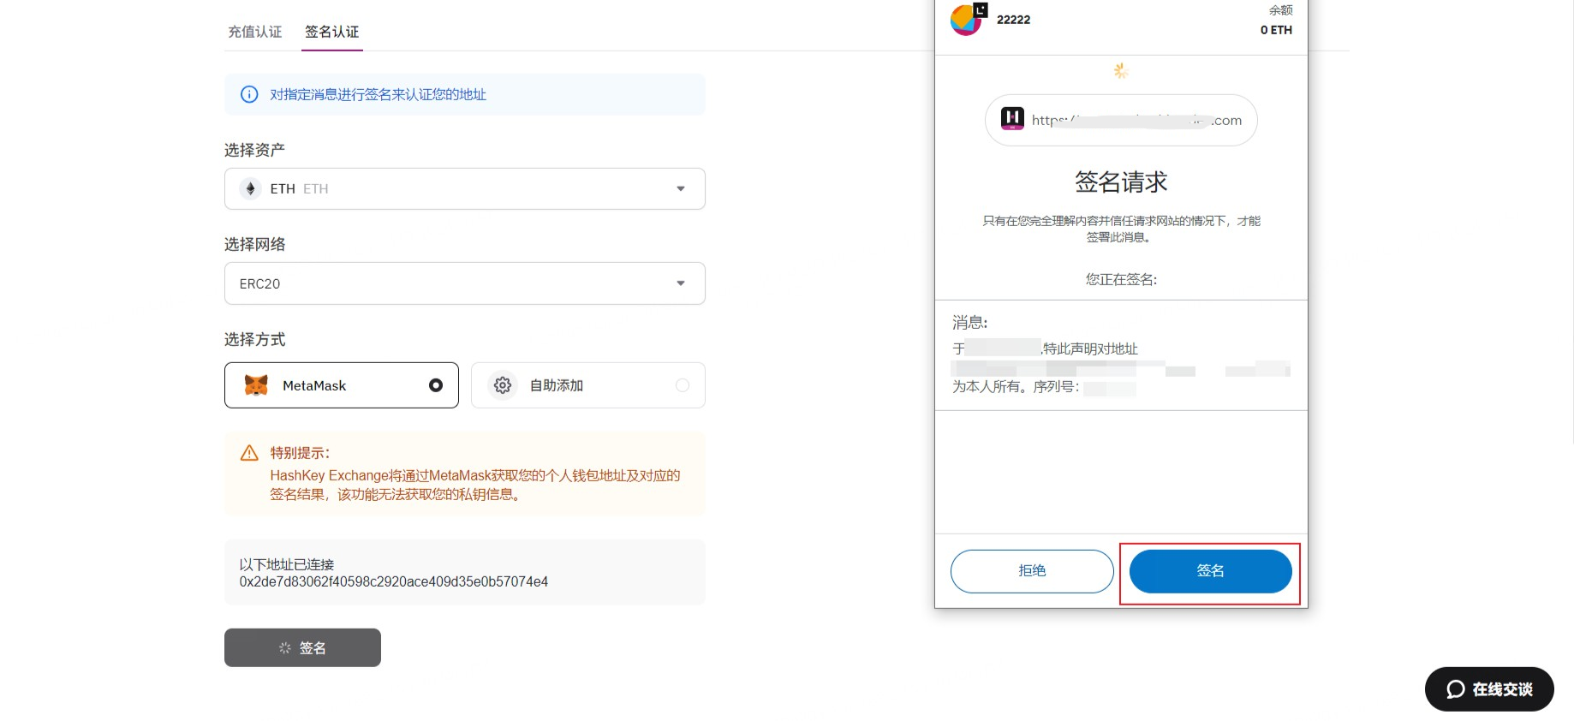Screen dimensions: 1574x721
Task: Select the 签名认证 tab
Action: 332,32
